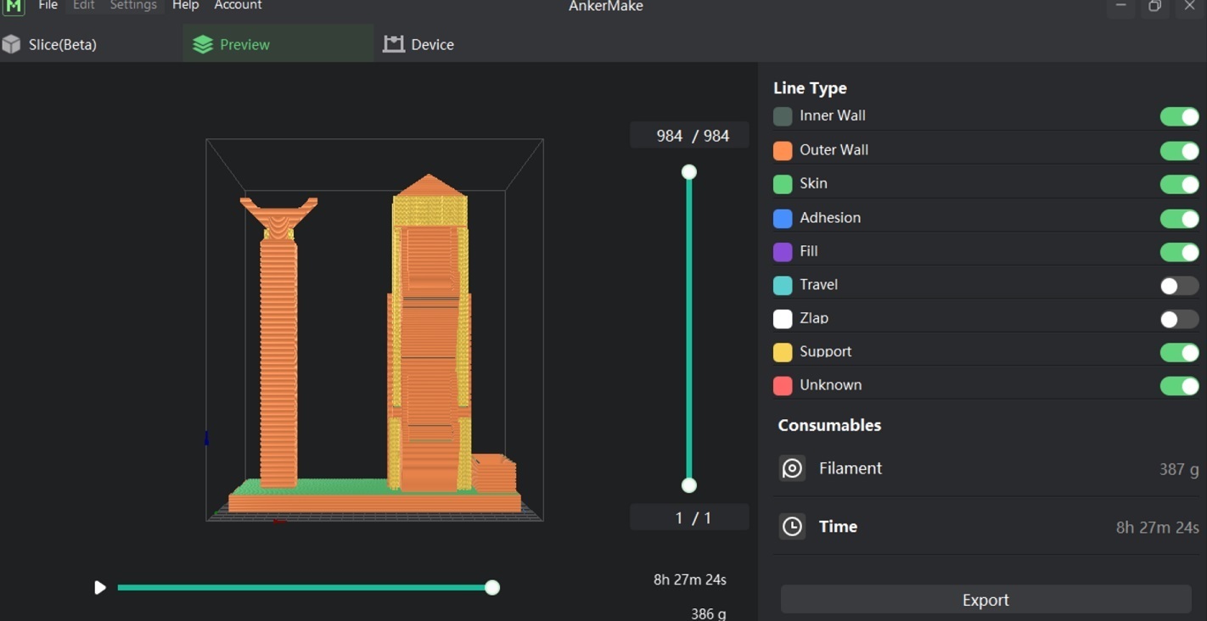Click the Fill purple color swatch
Screen dimensions: 1207x621
click(783, 252)
